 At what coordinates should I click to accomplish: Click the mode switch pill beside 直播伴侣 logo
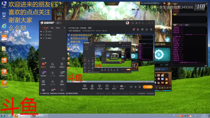tap(58, 23)
